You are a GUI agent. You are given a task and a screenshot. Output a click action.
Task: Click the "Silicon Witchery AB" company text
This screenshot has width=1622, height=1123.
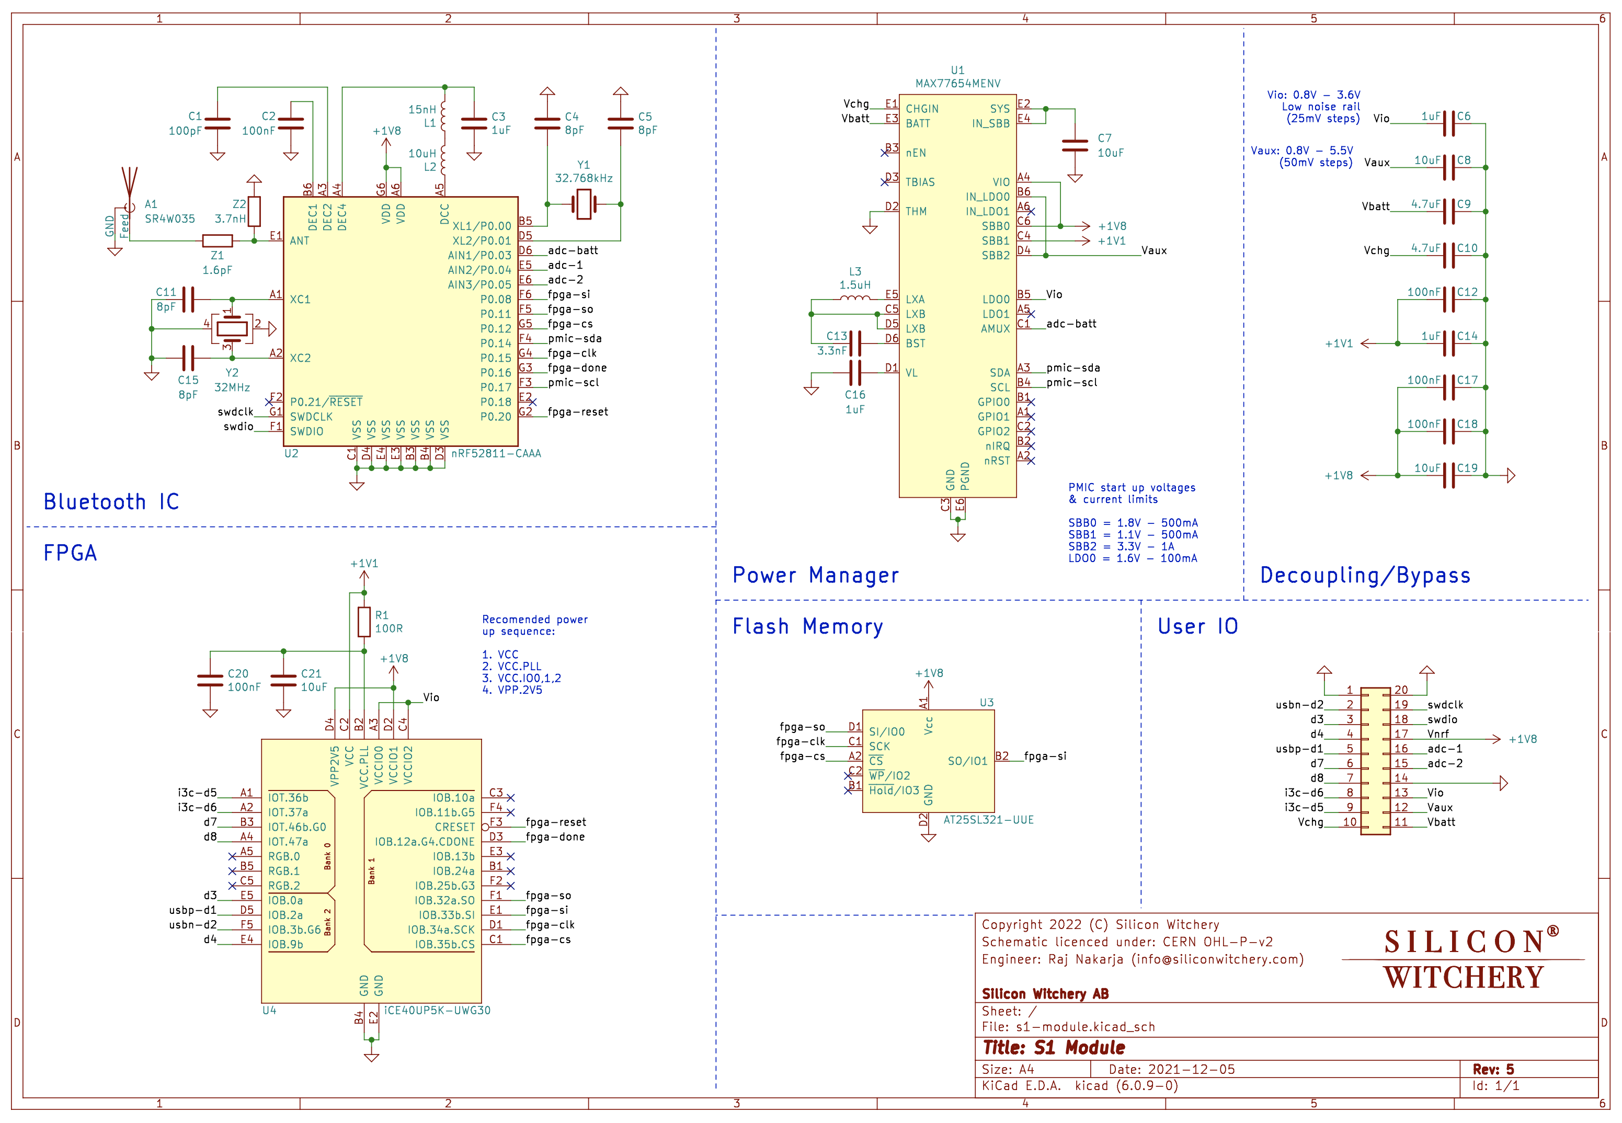point(1045,993)
